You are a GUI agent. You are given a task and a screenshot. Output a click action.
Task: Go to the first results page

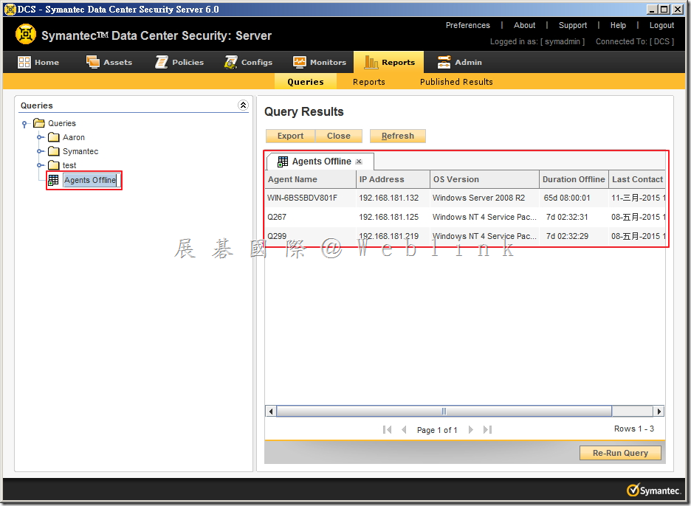coord(387,429)
